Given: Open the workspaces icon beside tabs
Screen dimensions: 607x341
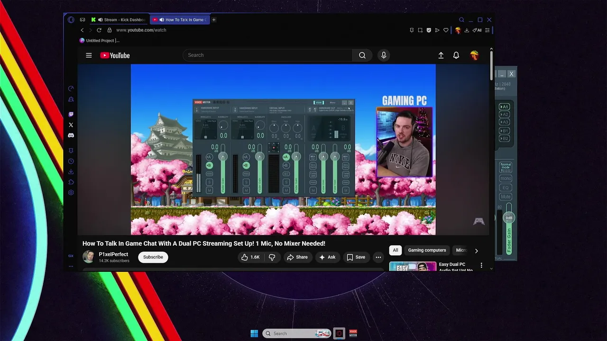Looking at the screenshot, I should tap(83, 19).
